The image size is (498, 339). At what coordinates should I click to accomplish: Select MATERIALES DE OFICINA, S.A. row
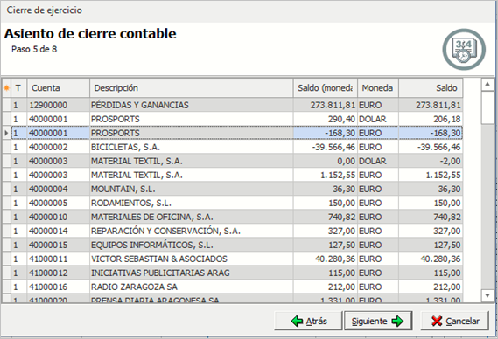pyautogui.click(x=233, y=217)
